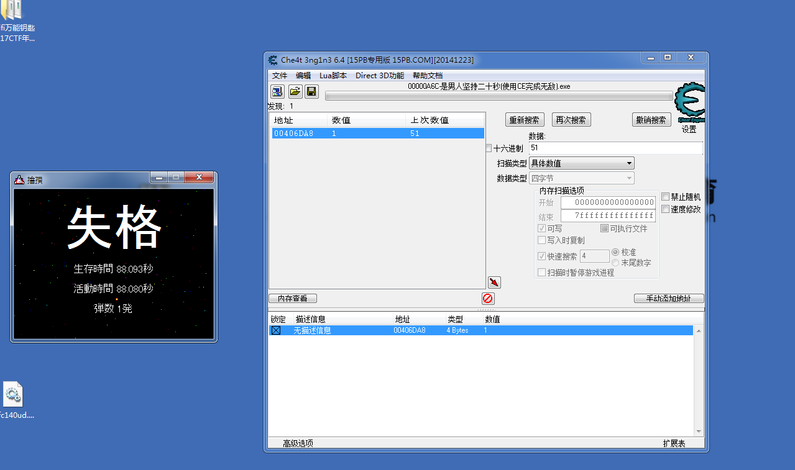Click 描述信息 column header in address table
This screenshot has height=470, width=795.
pyautogui.click(x=311, y=319)
